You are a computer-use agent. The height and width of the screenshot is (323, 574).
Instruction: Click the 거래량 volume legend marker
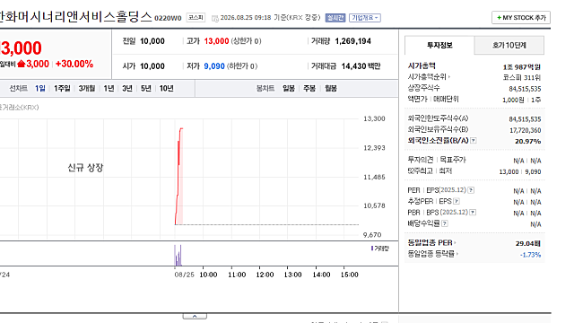click(372, 249)
